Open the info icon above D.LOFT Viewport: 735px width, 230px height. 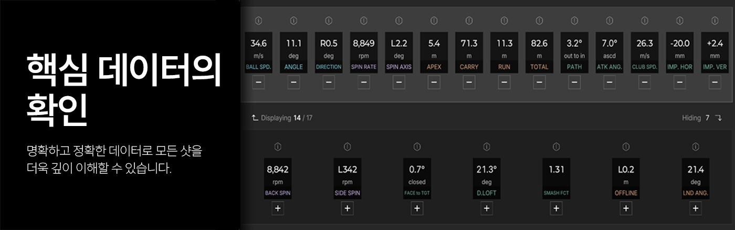pos(487,146)
